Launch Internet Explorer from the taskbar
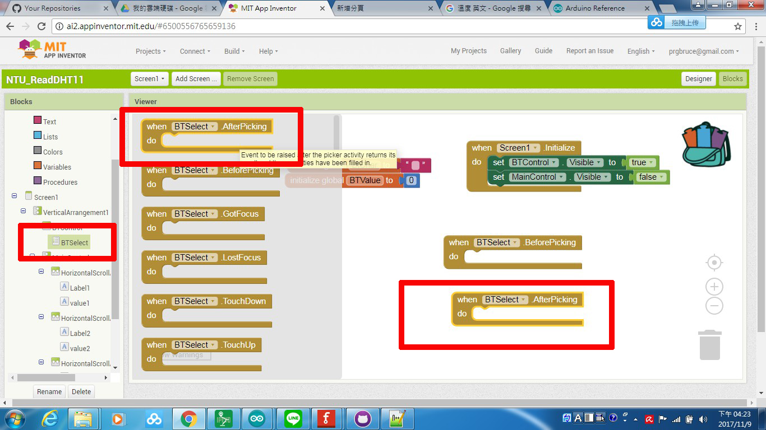The height and width of the screenshot is (430, 766). click(50, 419)
